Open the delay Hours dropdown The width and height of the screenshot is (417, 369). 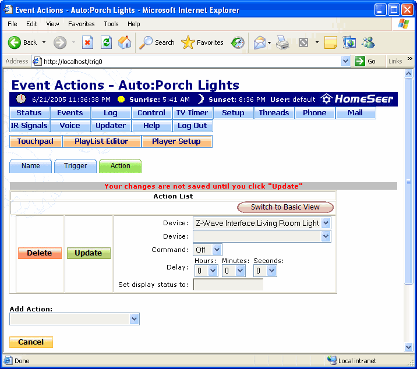coord(213,271)
